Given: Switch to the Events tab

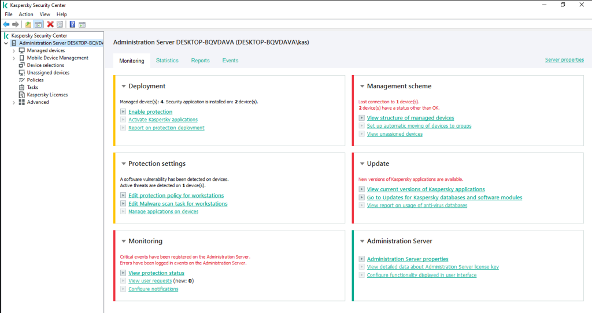Looking at the screenshot, I should [230, 61].
